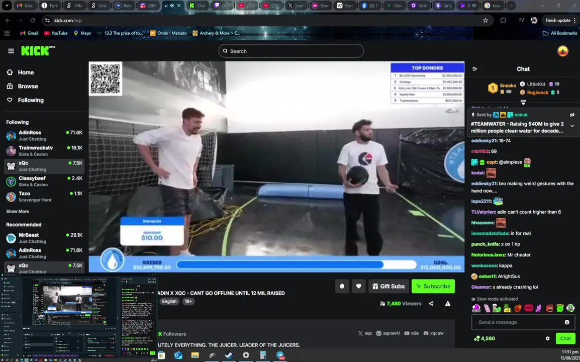This screenshot has width=580, height=362.
Task: Share the stream via share icon
Action: point(431,304)
